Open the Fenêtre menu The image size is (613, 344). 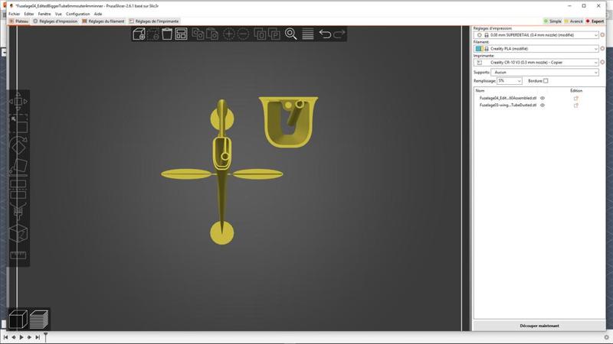[x=44, y=14]
